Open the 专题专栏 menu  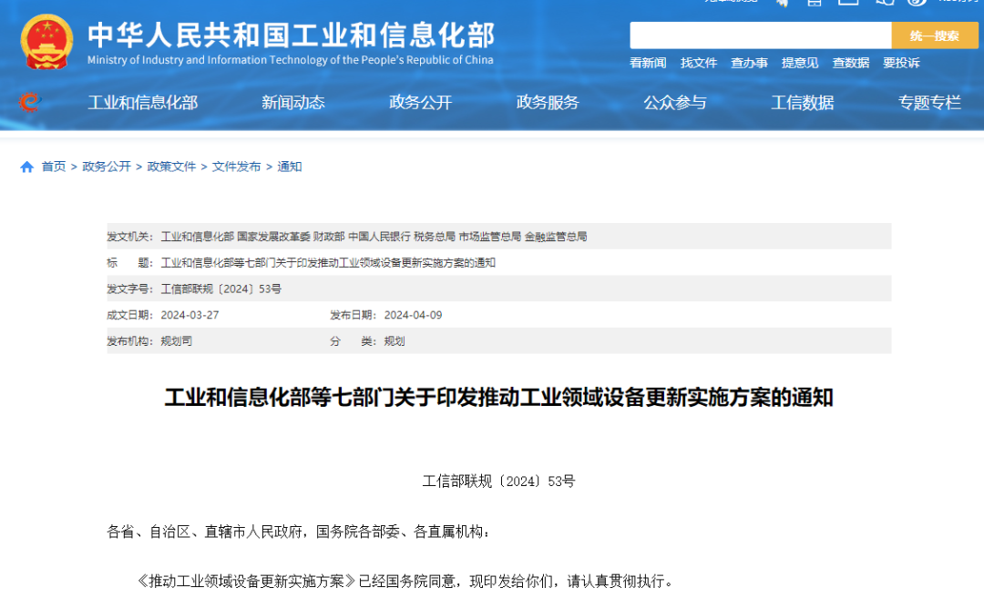pos(929,102)
